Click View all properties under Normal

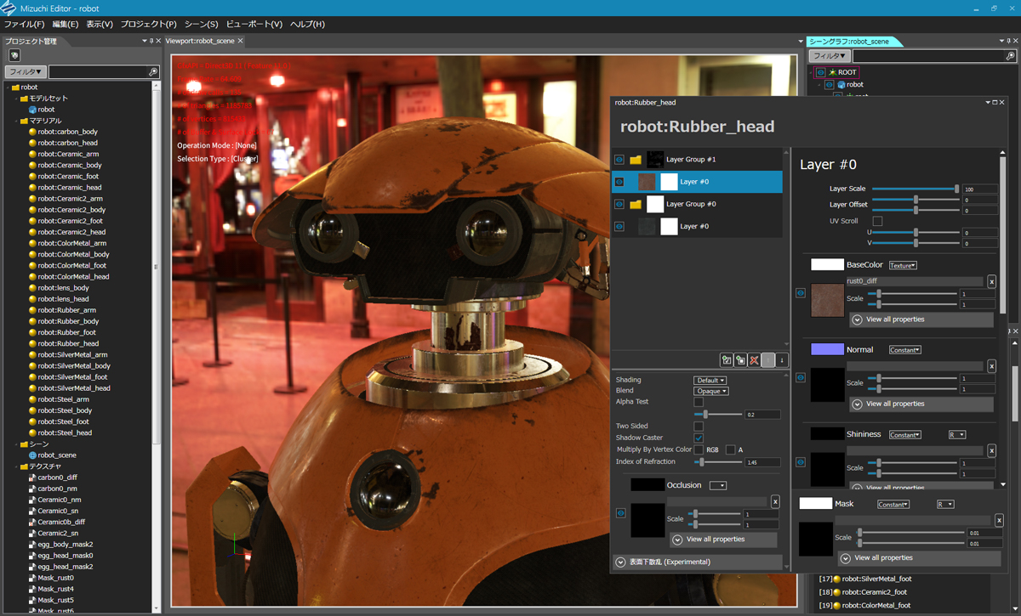(x=921, y=404)
